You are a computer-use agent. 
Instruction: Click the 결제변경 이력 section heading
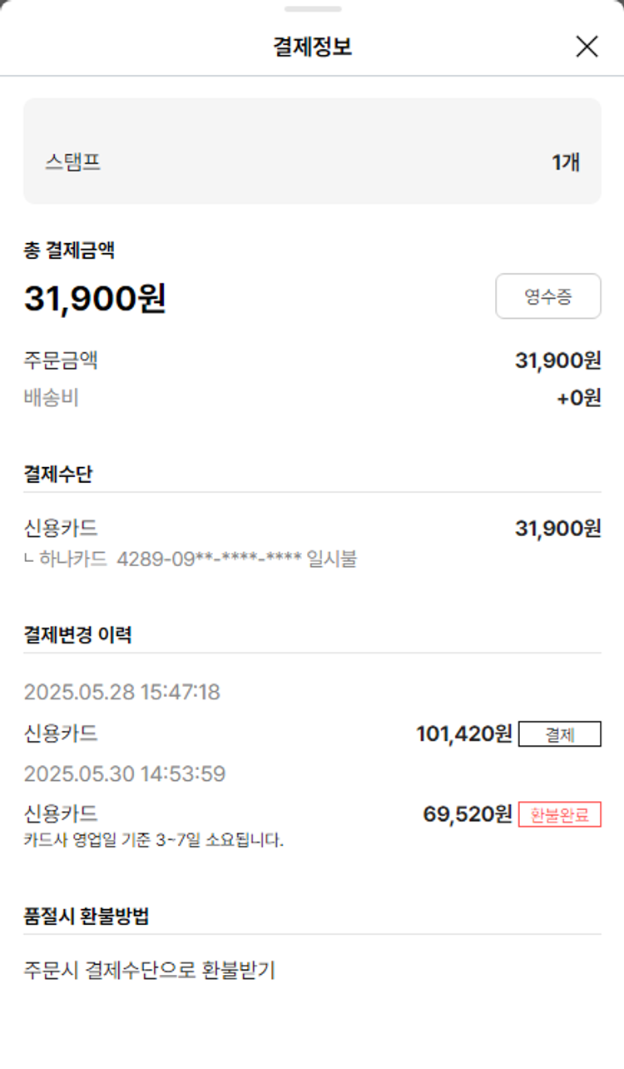coord(77,635)
